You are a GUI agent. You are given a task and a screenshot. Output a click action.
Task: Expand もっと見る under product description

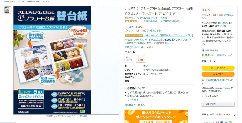click(x=132, y=100)
